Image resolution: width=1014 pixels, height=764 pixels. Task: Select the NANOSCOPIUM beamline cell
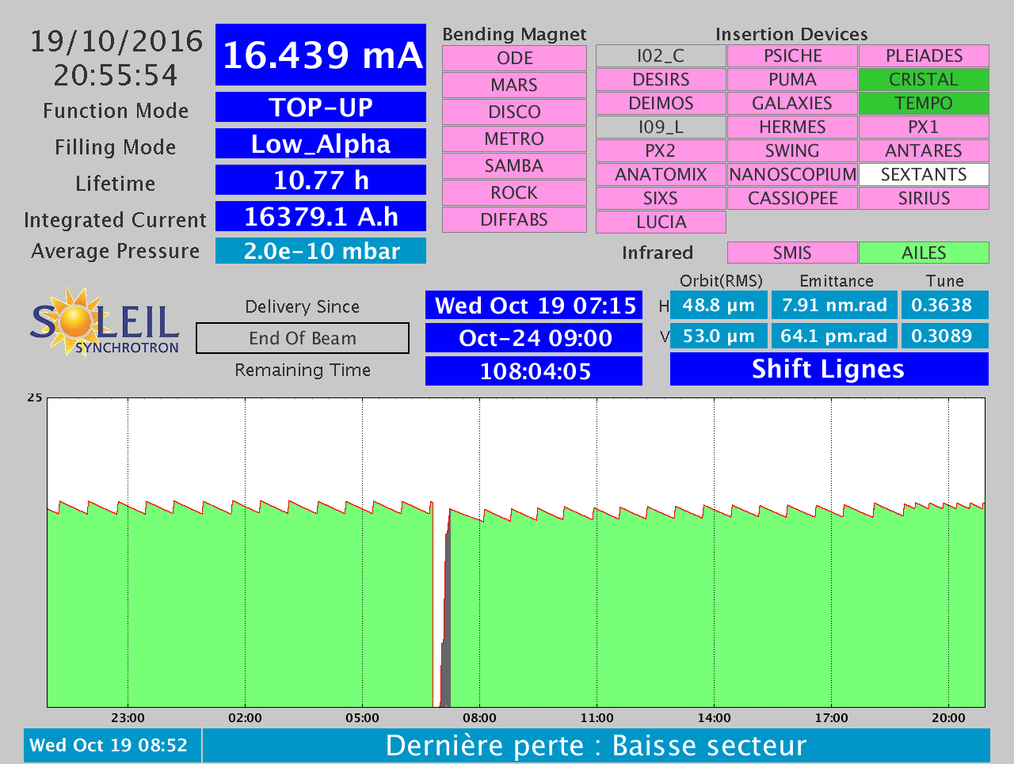point(792,175)
